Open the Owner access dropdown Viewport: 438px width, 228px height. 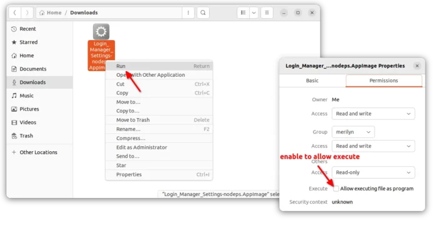point(373,114)
